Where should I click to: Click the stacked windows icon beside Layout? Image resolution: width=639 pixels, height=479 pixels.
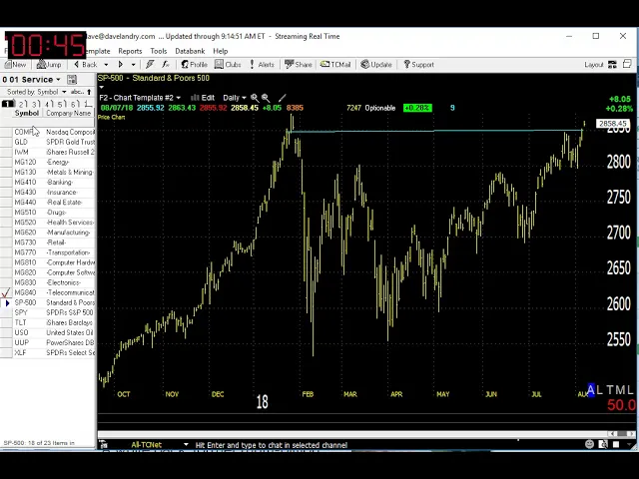[x=627, y=64]
